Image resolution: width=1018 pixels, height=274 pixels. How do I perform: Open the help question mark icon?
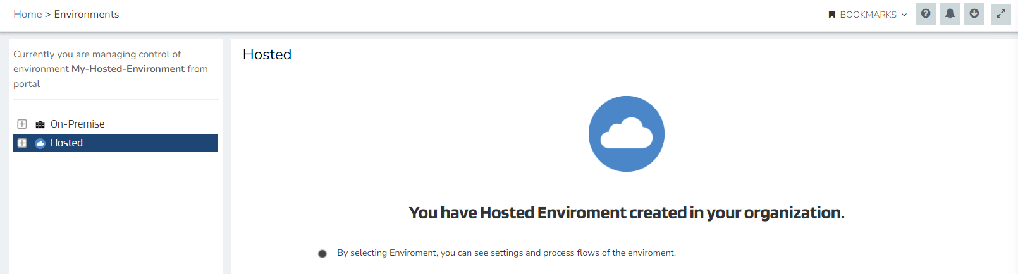[926, 14]
